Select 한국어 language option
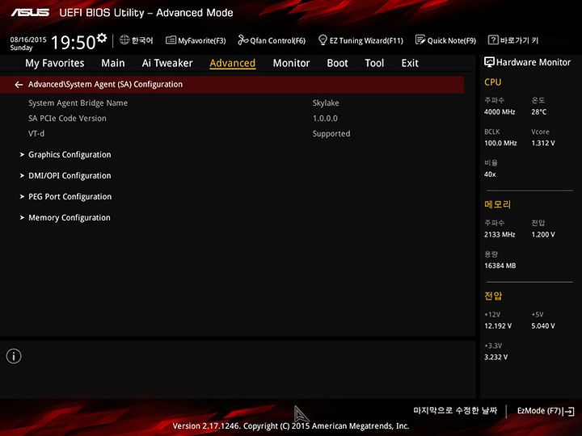The image size is (582, 436). (142, 40)
